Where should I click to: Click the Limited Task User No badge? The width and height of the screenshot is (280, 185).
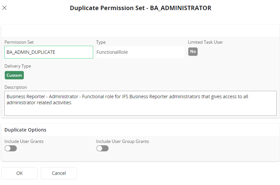(x=193, y=51)
